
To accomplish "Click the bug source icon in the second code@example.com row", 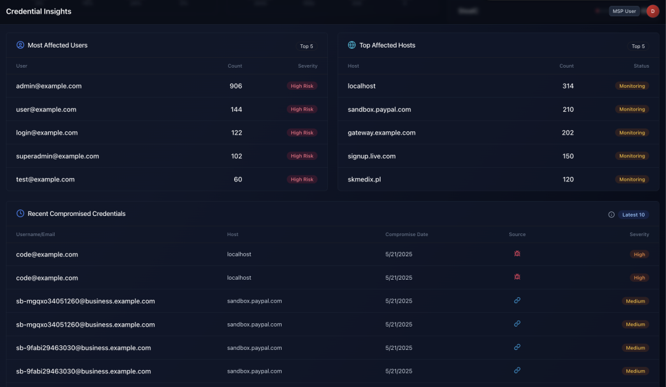I will click(x=517, y=277).
